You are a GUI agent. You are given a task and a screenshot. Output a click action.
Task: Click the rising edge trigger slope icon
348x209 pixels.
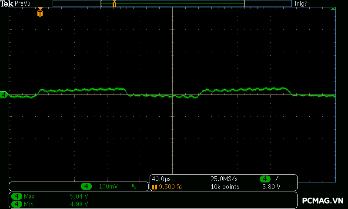point(277,179)
